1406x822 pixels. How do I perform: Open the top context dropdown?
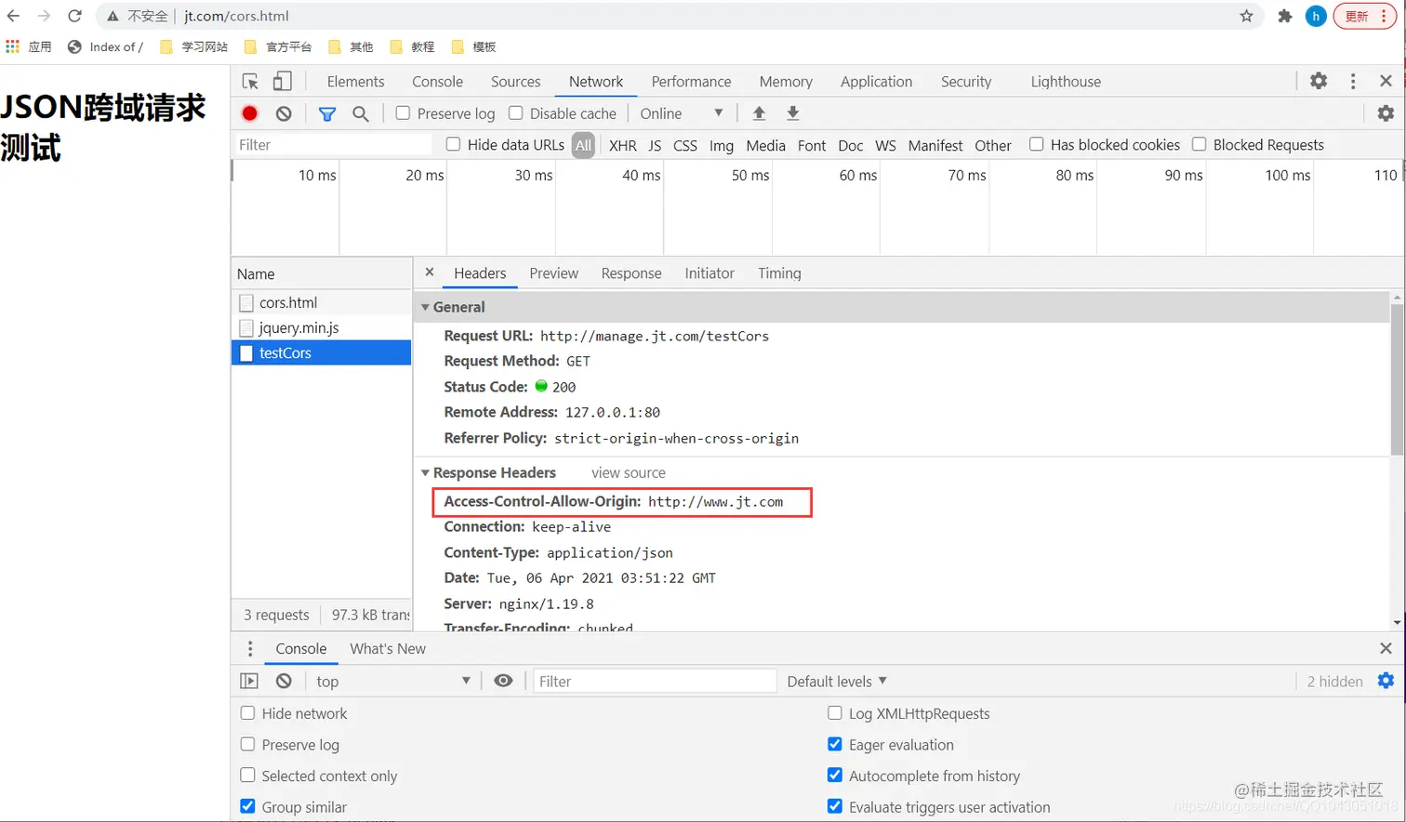[x=392, y=681]
